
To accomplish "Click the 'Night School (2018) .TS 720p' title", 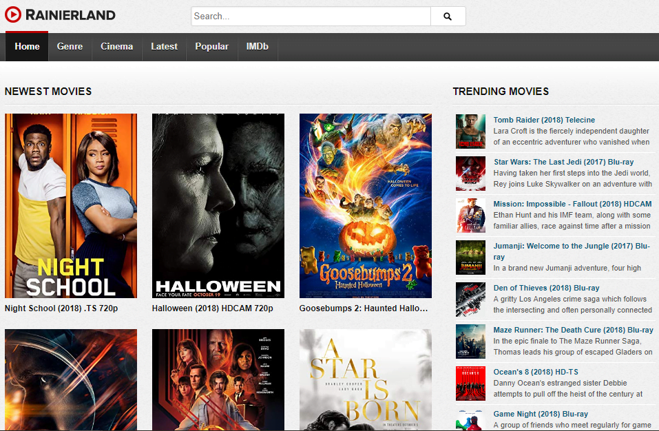I will point(61,308).
